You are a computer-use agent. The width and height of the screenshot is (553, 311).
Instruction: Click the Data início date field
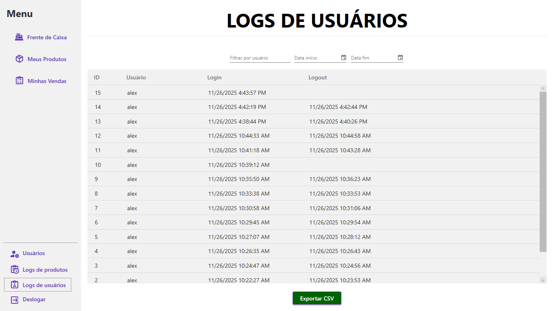[316, 58]
